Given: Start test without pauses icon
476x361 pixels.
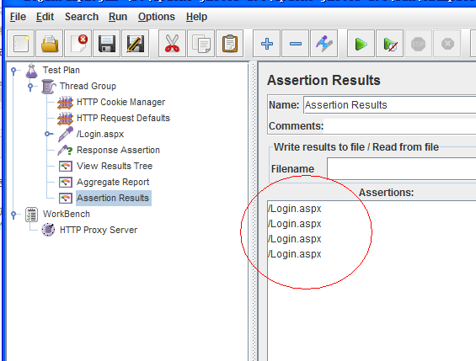Looking at the screenshot, I should tap(390, 44).
